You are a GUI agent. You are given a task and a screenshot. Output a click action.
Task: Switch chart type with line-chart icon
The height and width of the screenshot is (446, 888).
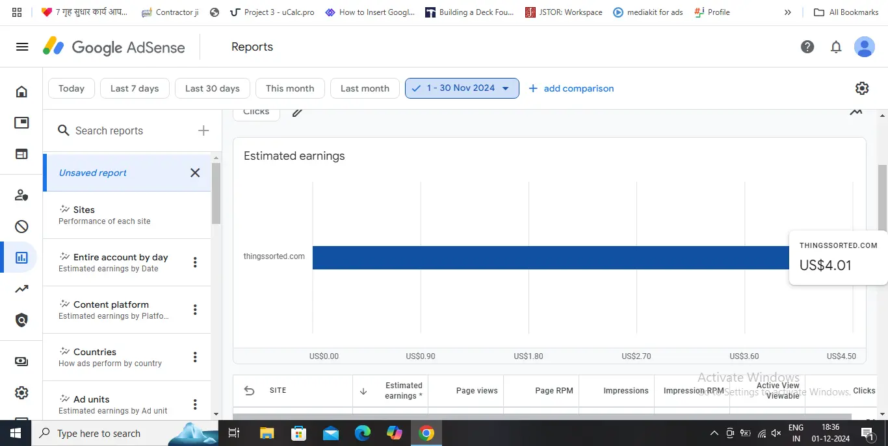(856, 112)
